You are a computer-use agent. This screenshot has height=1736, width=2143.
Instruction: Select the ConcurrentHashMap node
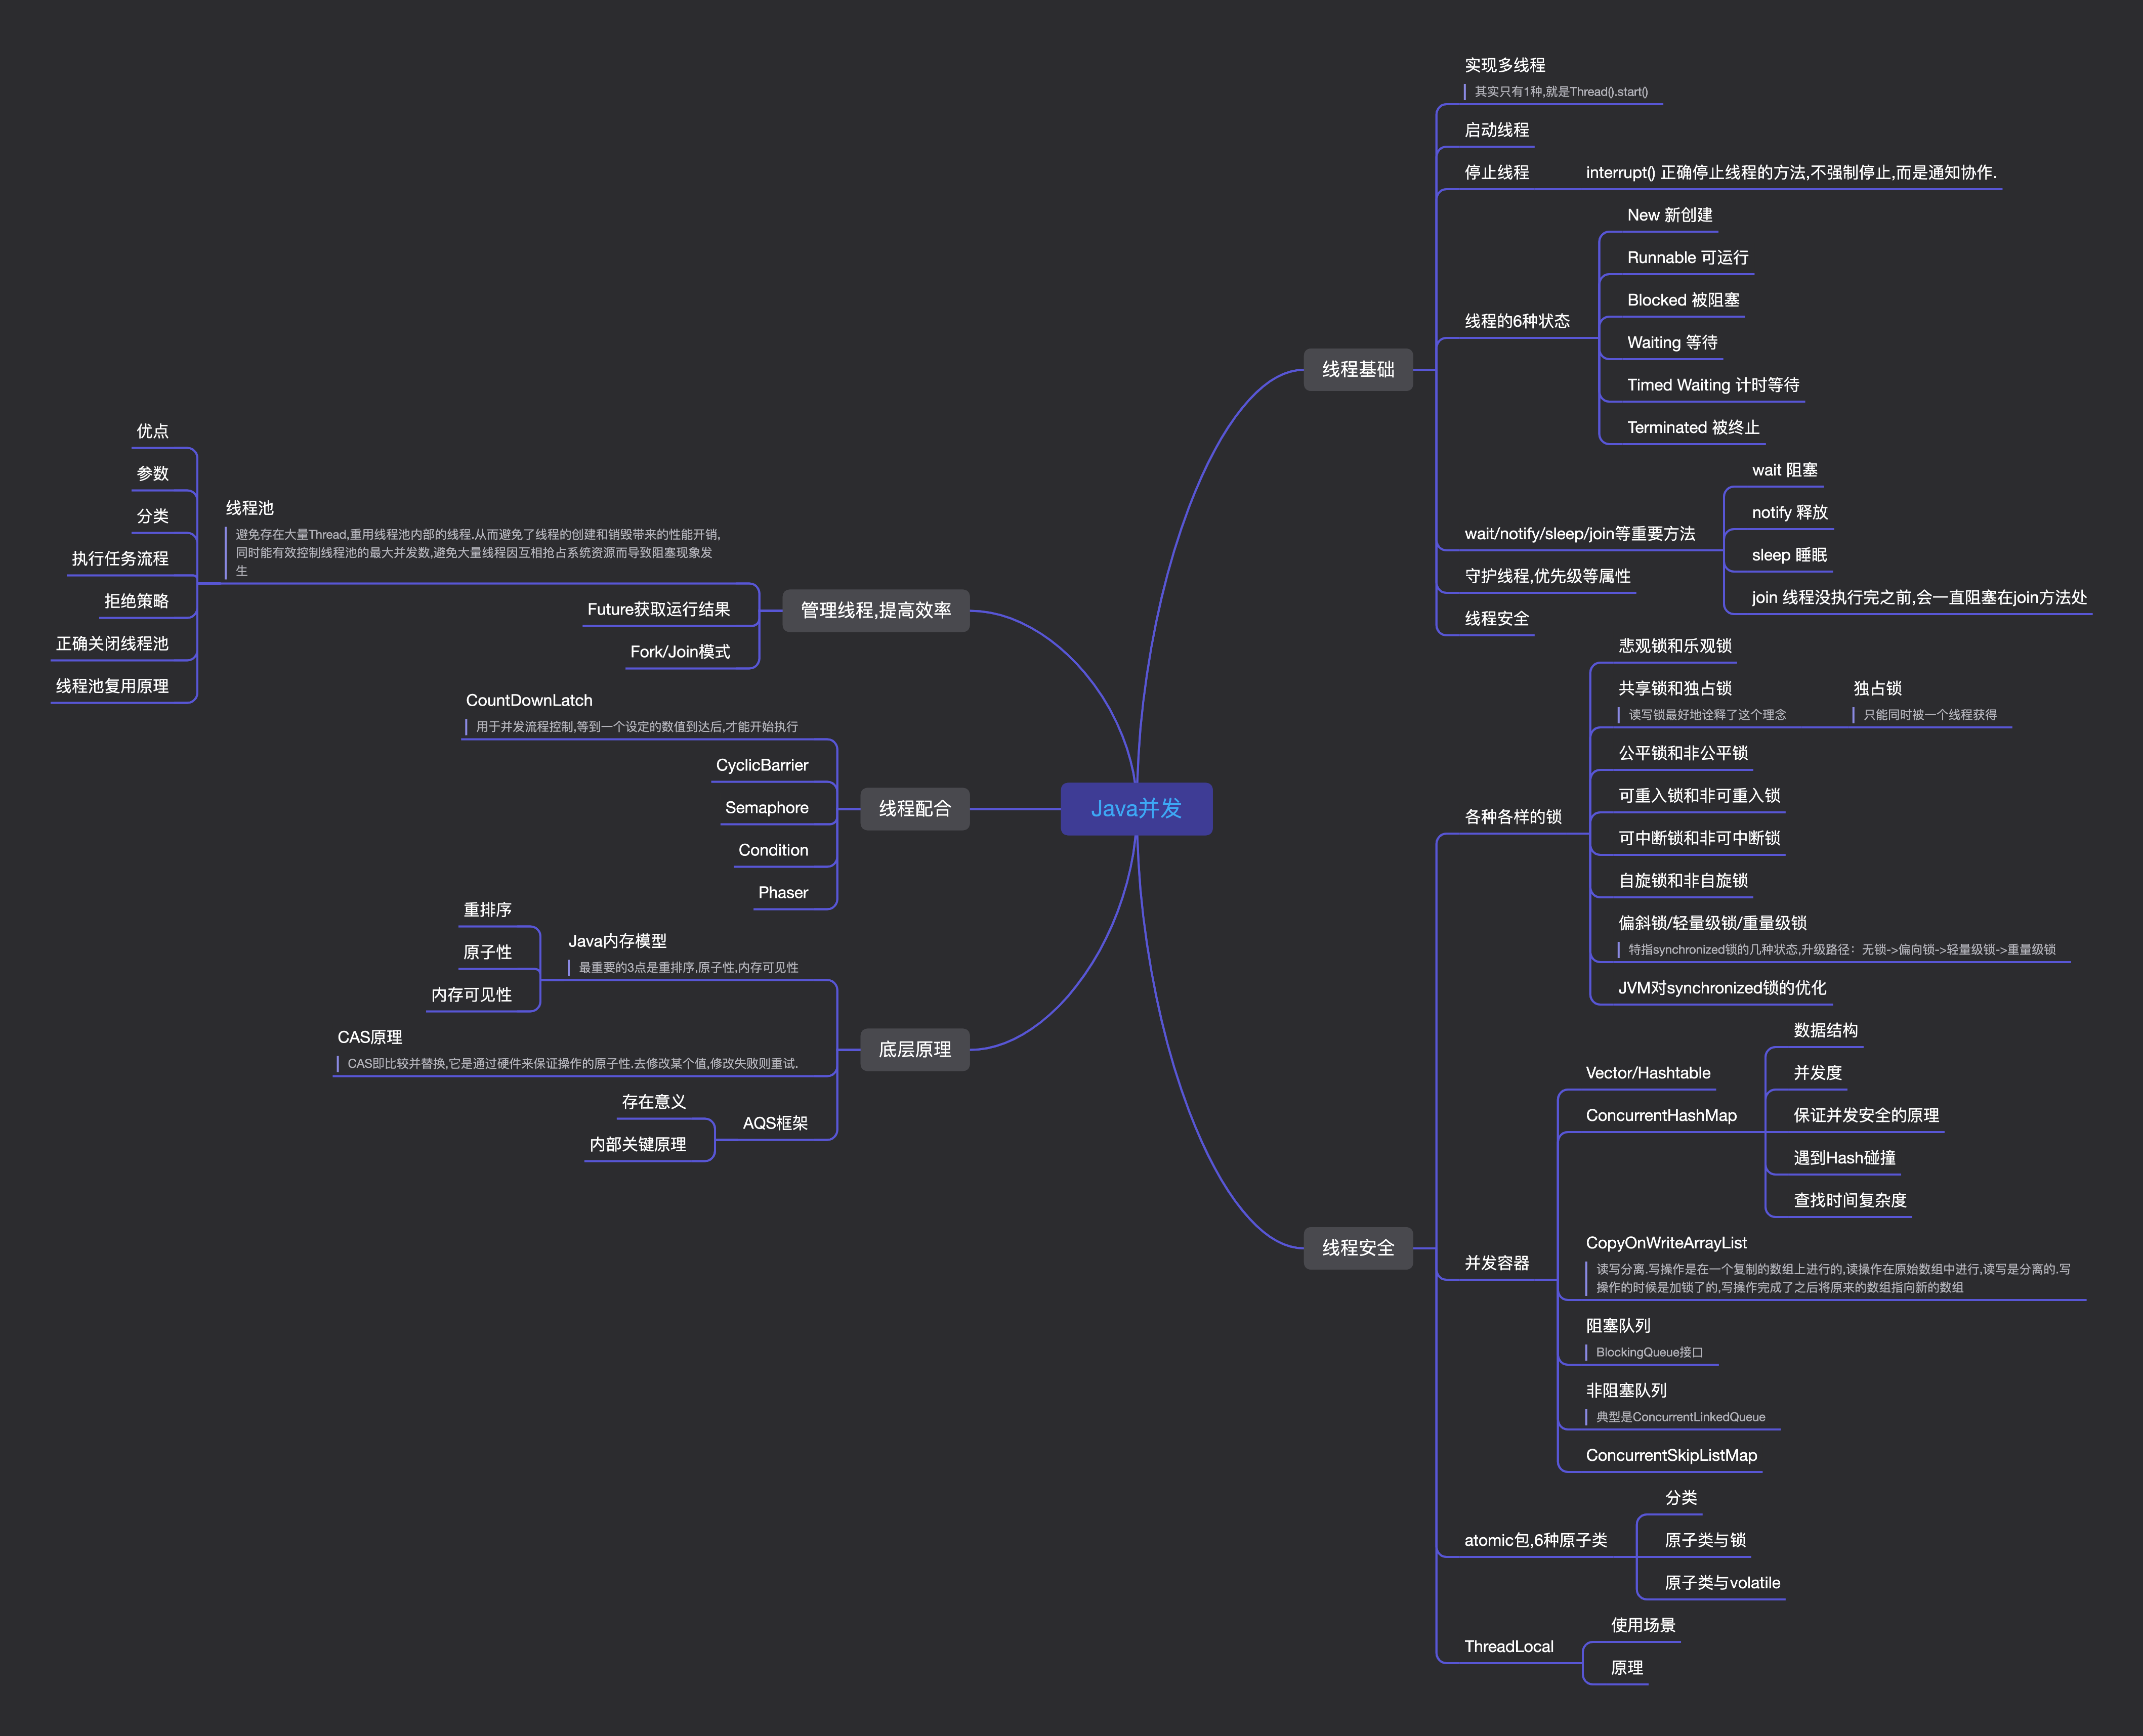[1660, 1115]
